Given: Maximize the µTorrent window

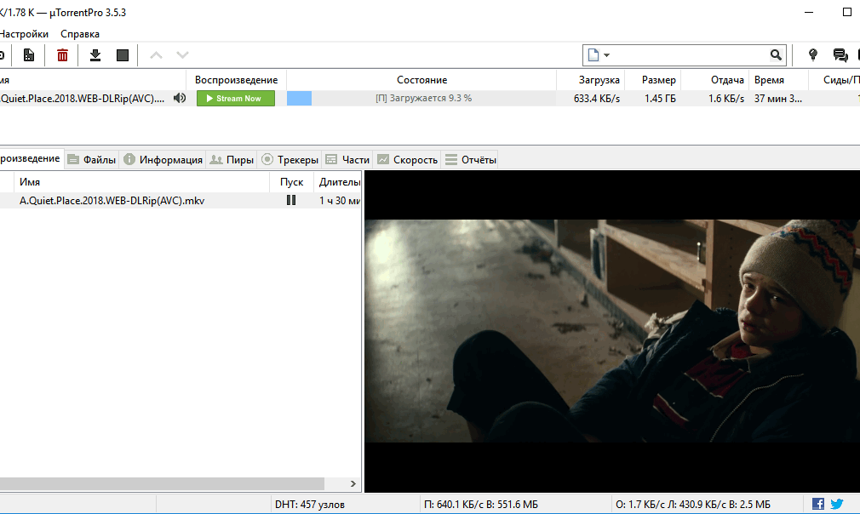Looking at the screenshot, I should pyautogui.click(x=847, y=12).
